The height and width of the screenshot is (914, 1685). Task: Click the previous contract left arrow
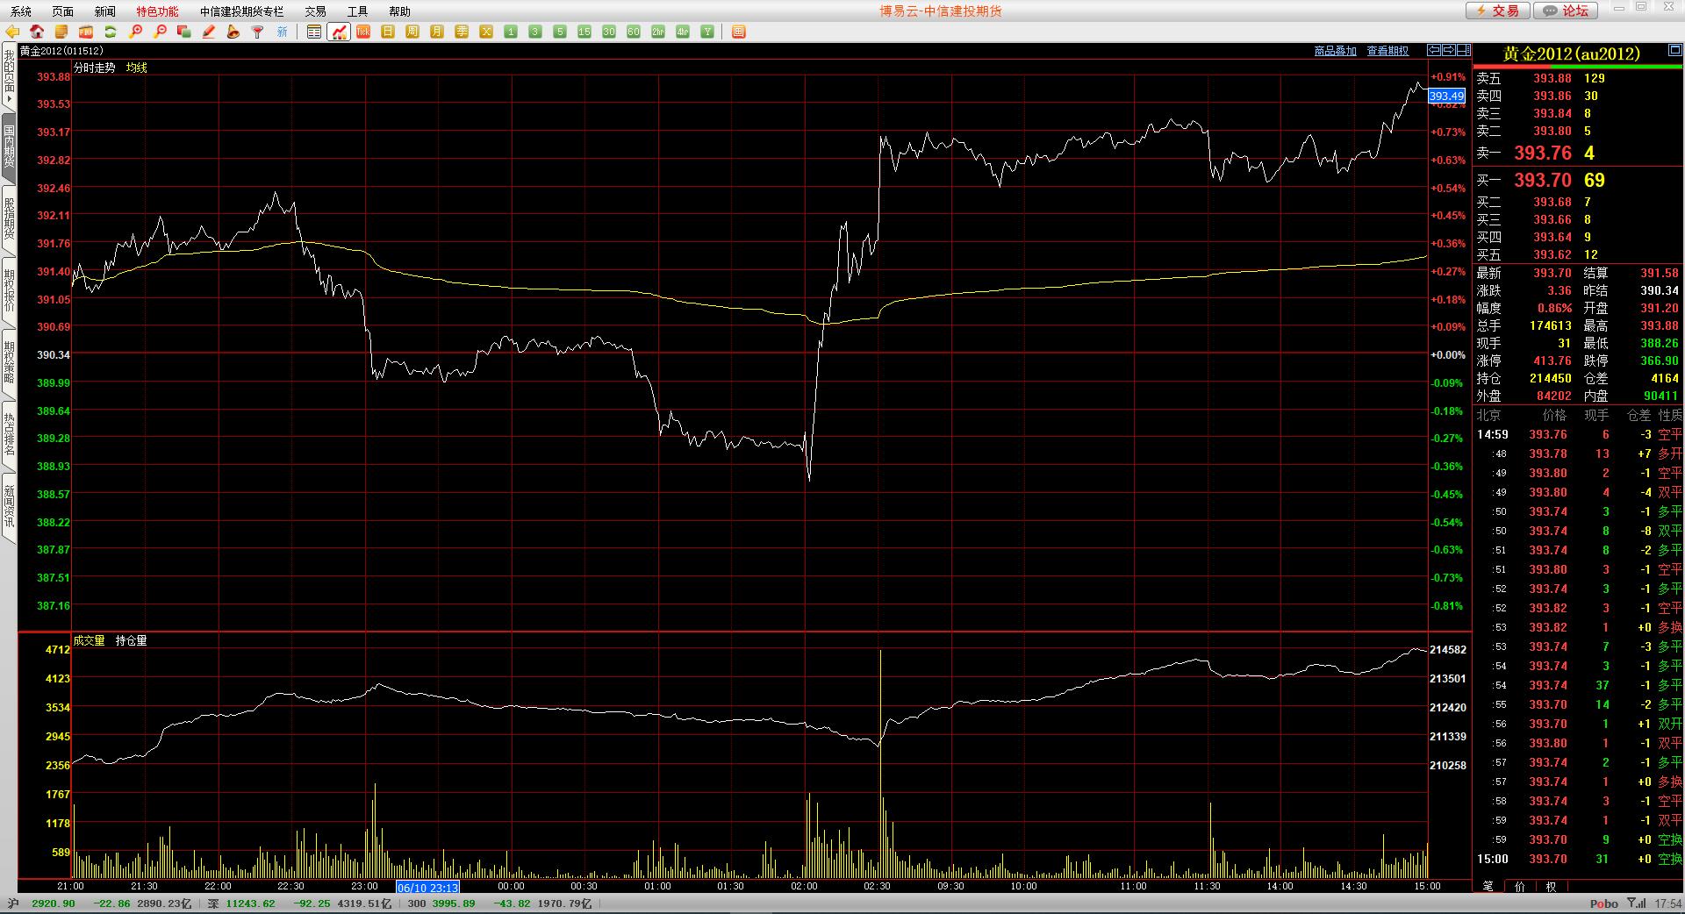pyautogui.click(x=1434, y=50)
